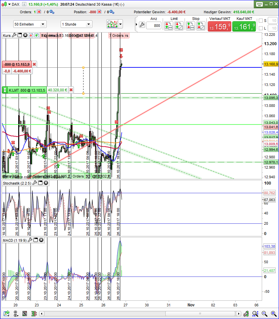Click the order book bars icon at bottom
The image size is (279, 319).
tap(34, 313)
